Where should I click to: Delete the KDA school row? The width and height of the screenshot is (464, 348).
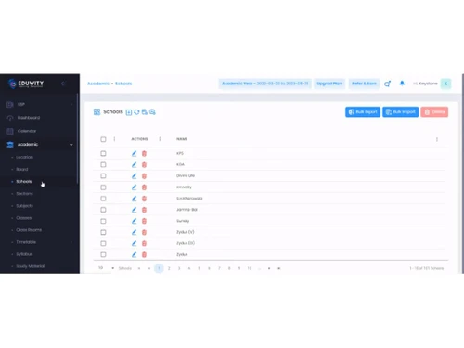pos(144,165)
